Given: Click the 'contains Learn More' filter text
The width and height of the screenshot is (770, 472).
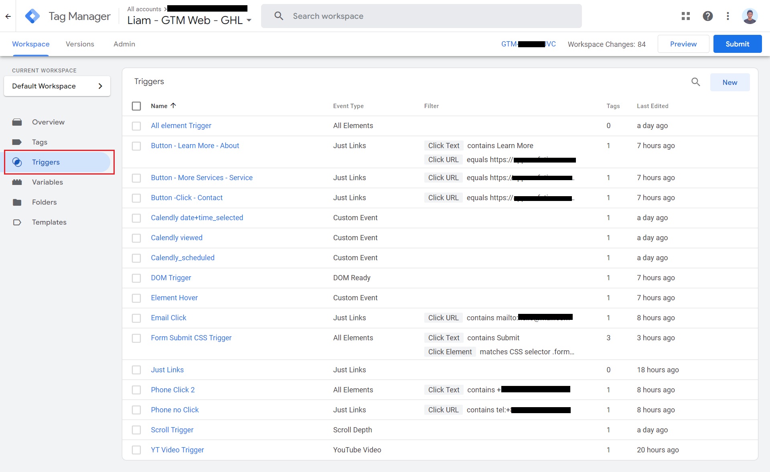Looking at the screenshot, I should tap(500, 146).
